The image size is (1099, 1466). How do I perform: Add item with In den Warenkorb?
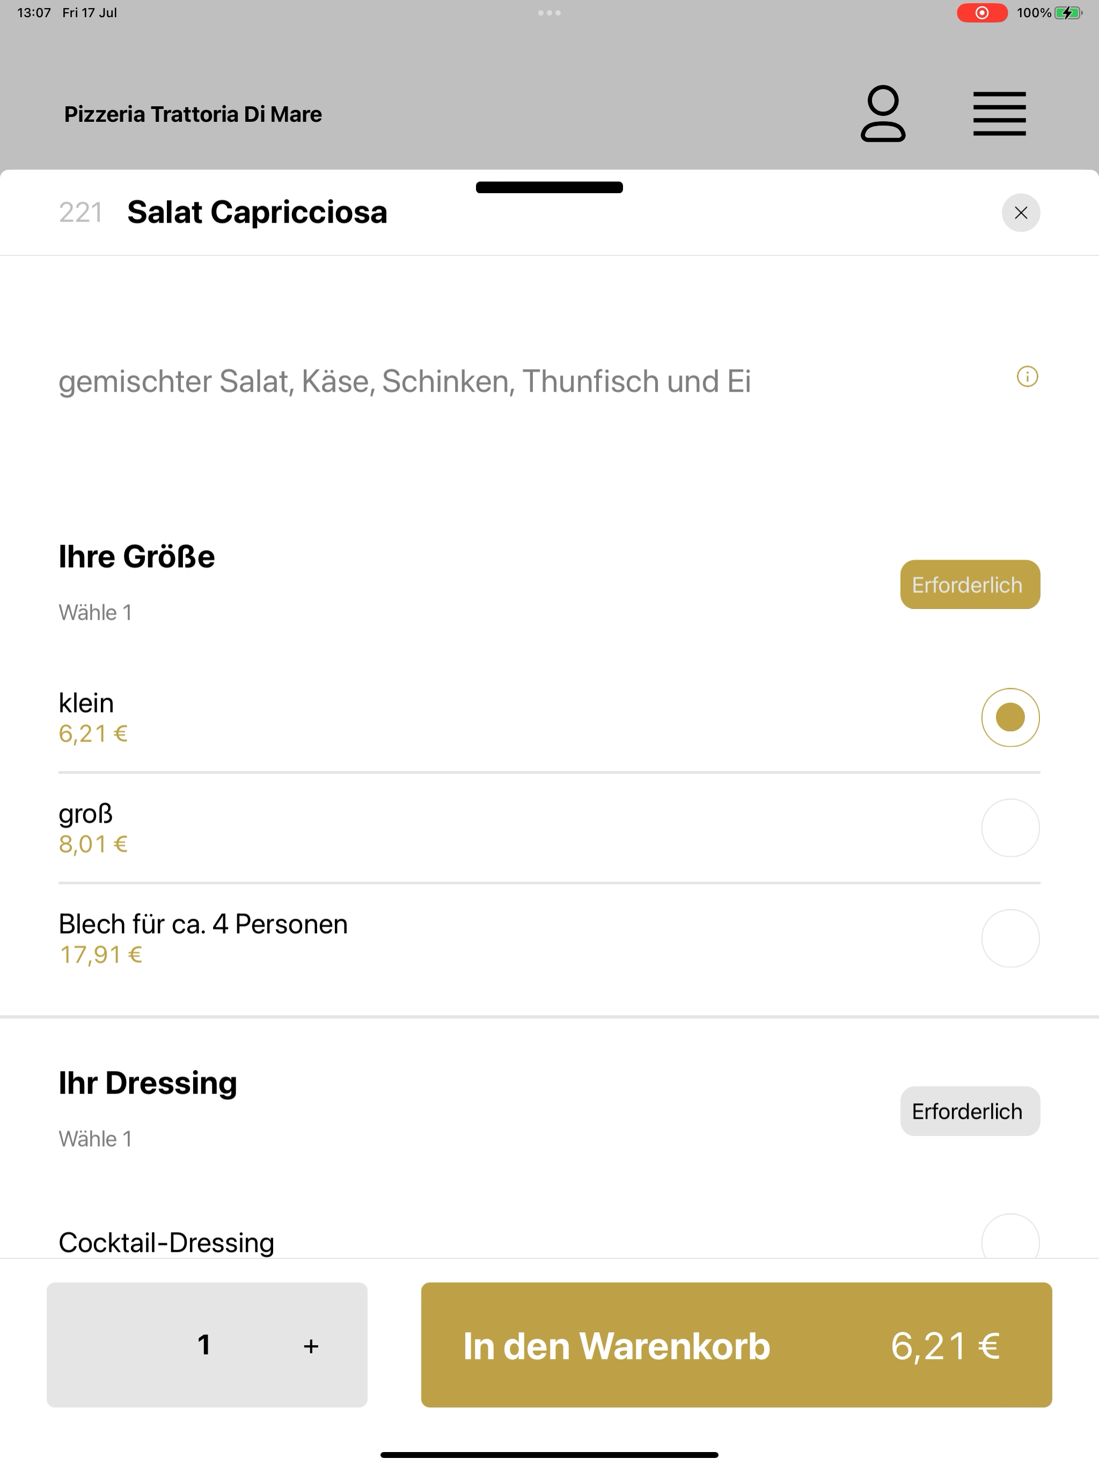736,1345
